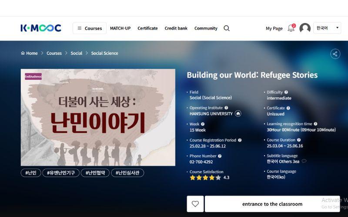Click the notification bell icon
The width and height of the screenshot is (348, 217).
point(291,28)
